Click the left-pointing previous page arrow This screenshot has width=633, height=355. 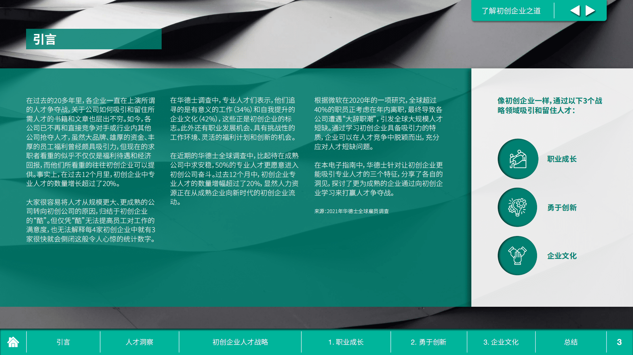coord(576,10)
